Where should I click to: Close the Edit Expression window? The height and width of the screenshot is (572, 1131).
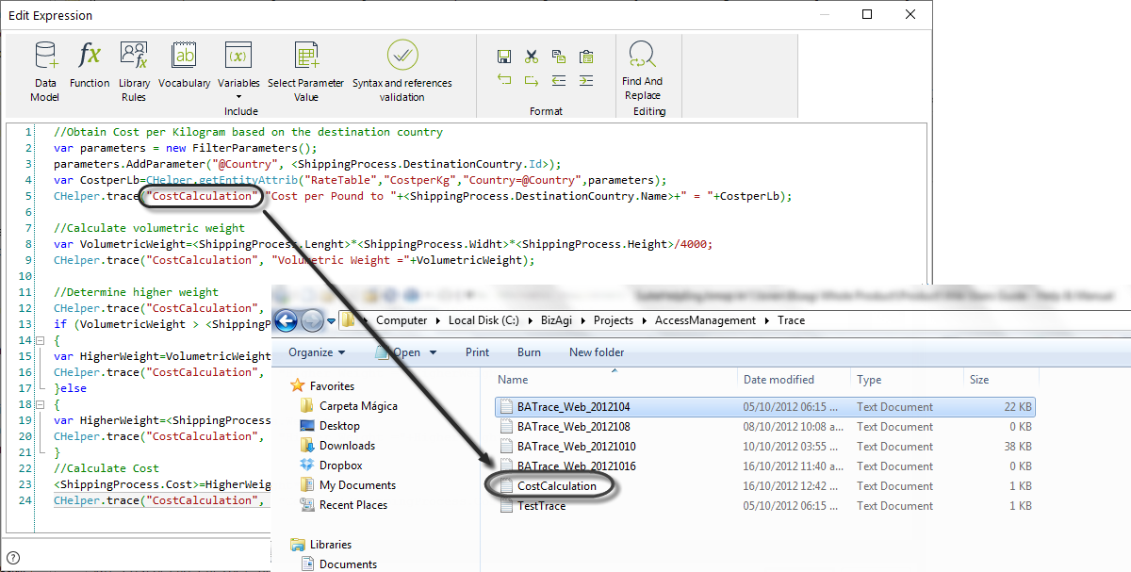(x=910, y=14)
